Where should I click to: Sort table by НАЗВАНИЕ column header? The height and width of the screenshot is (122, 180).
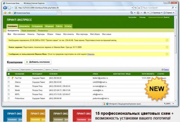click(x=20, y=74)
